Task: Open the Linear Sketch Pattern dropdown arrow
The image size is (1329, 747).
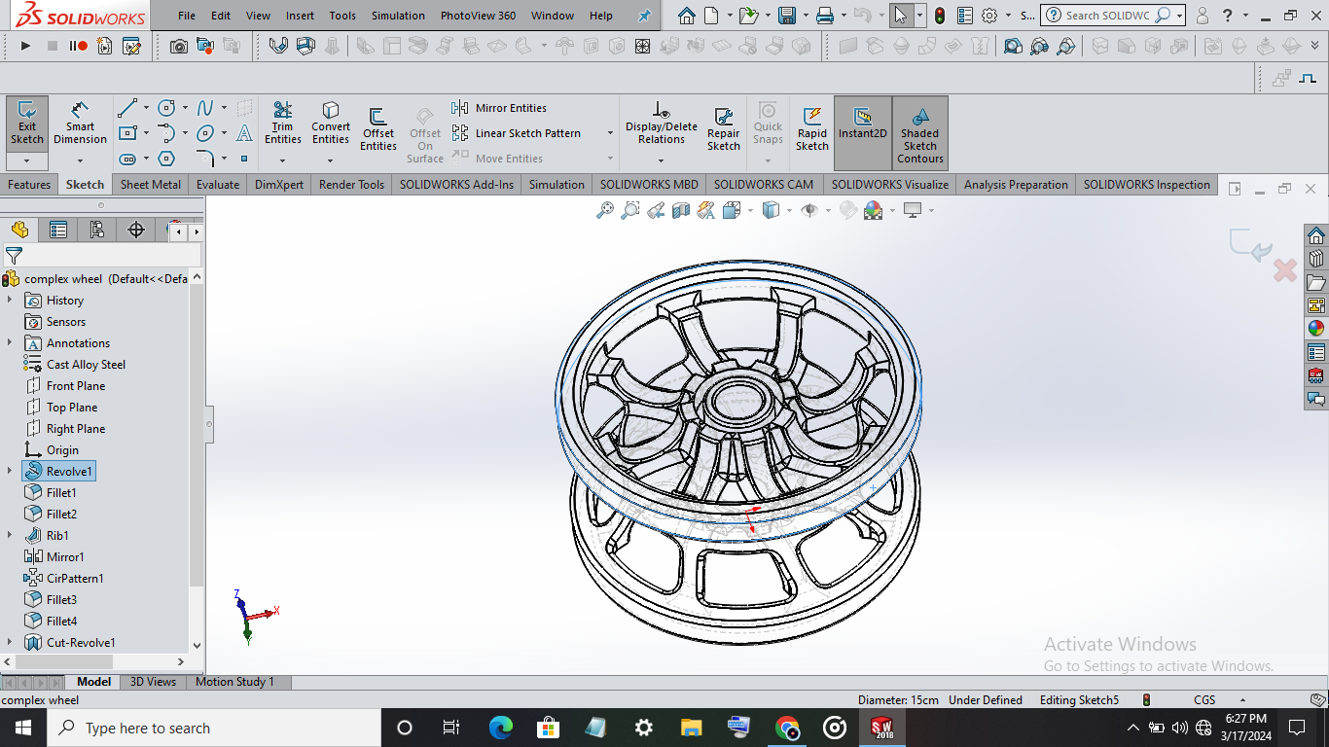Action: 610,133
